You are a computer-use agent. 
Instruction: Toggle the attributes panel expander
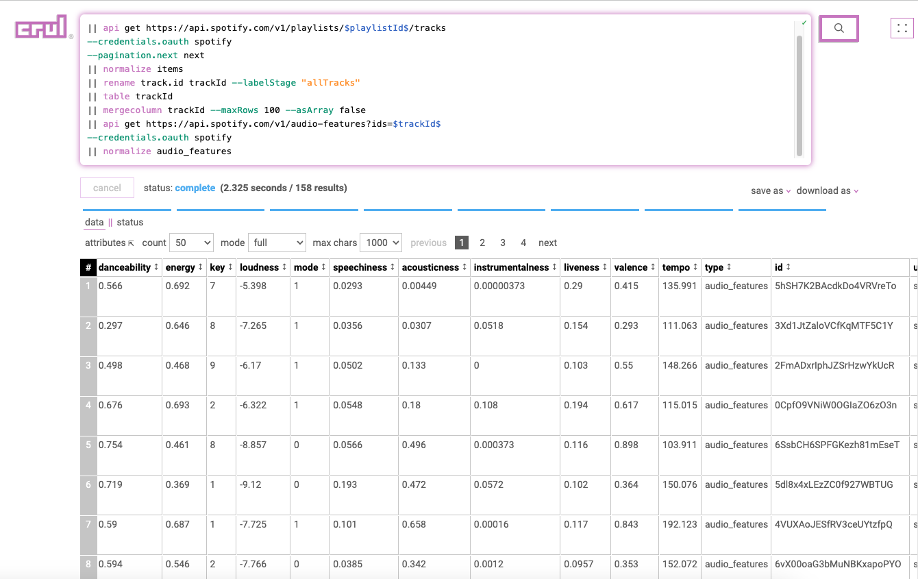(131, 243)
